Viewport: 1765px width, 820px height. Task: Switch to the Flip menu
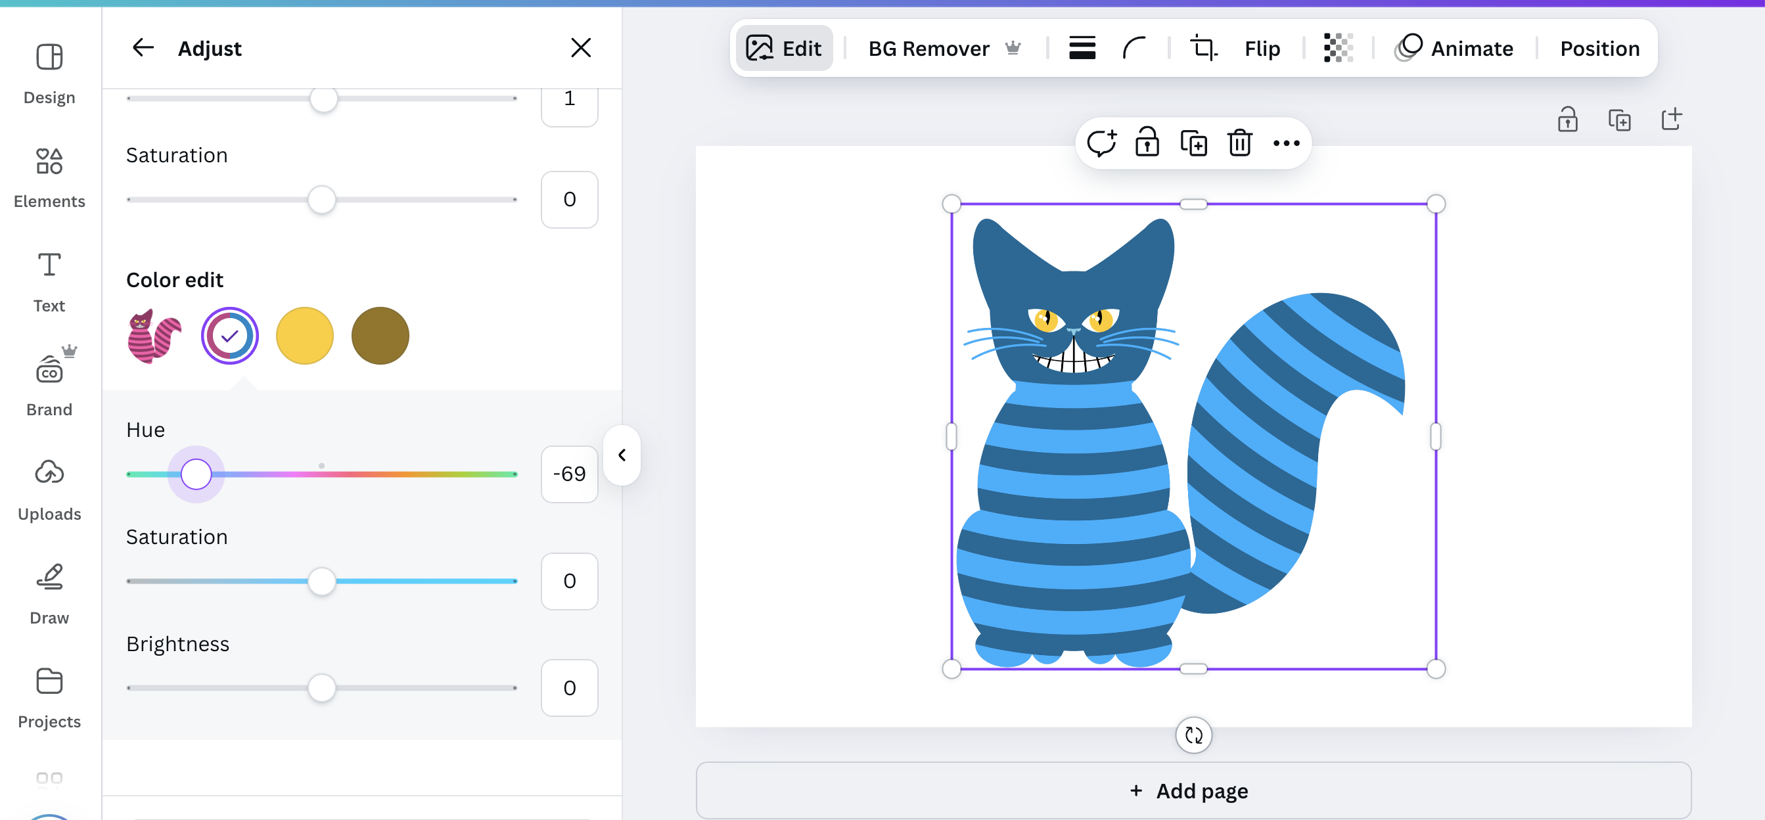click(1263, 48)
